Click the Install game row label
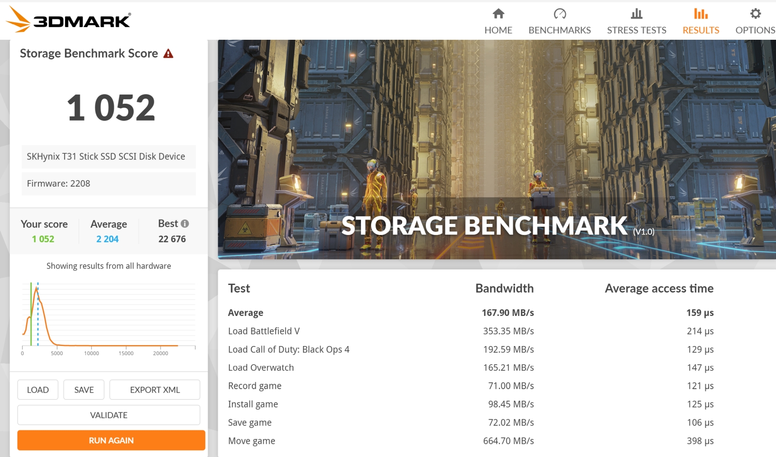Viewport: 776px width, 457px height. tap(253, 404)
